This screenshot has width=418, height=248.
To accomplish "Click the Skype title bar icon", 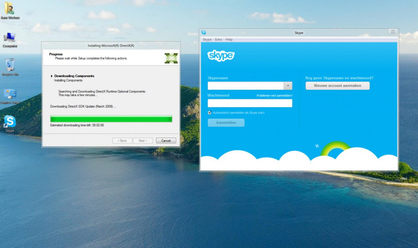I will (x=204, y=32).
